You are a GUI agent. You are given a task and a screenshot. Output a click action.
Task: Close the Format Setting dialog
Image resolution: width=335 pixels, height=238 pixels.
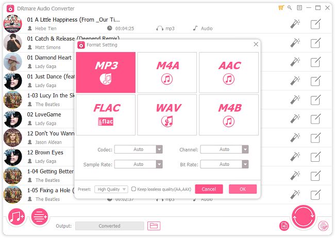256,44
